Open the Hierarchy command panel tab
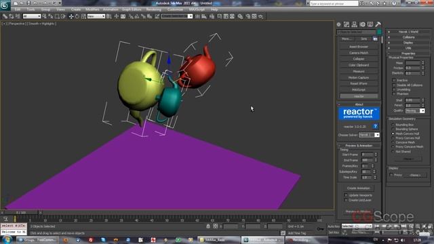434x244 pixels. click(x=354, y=24)
